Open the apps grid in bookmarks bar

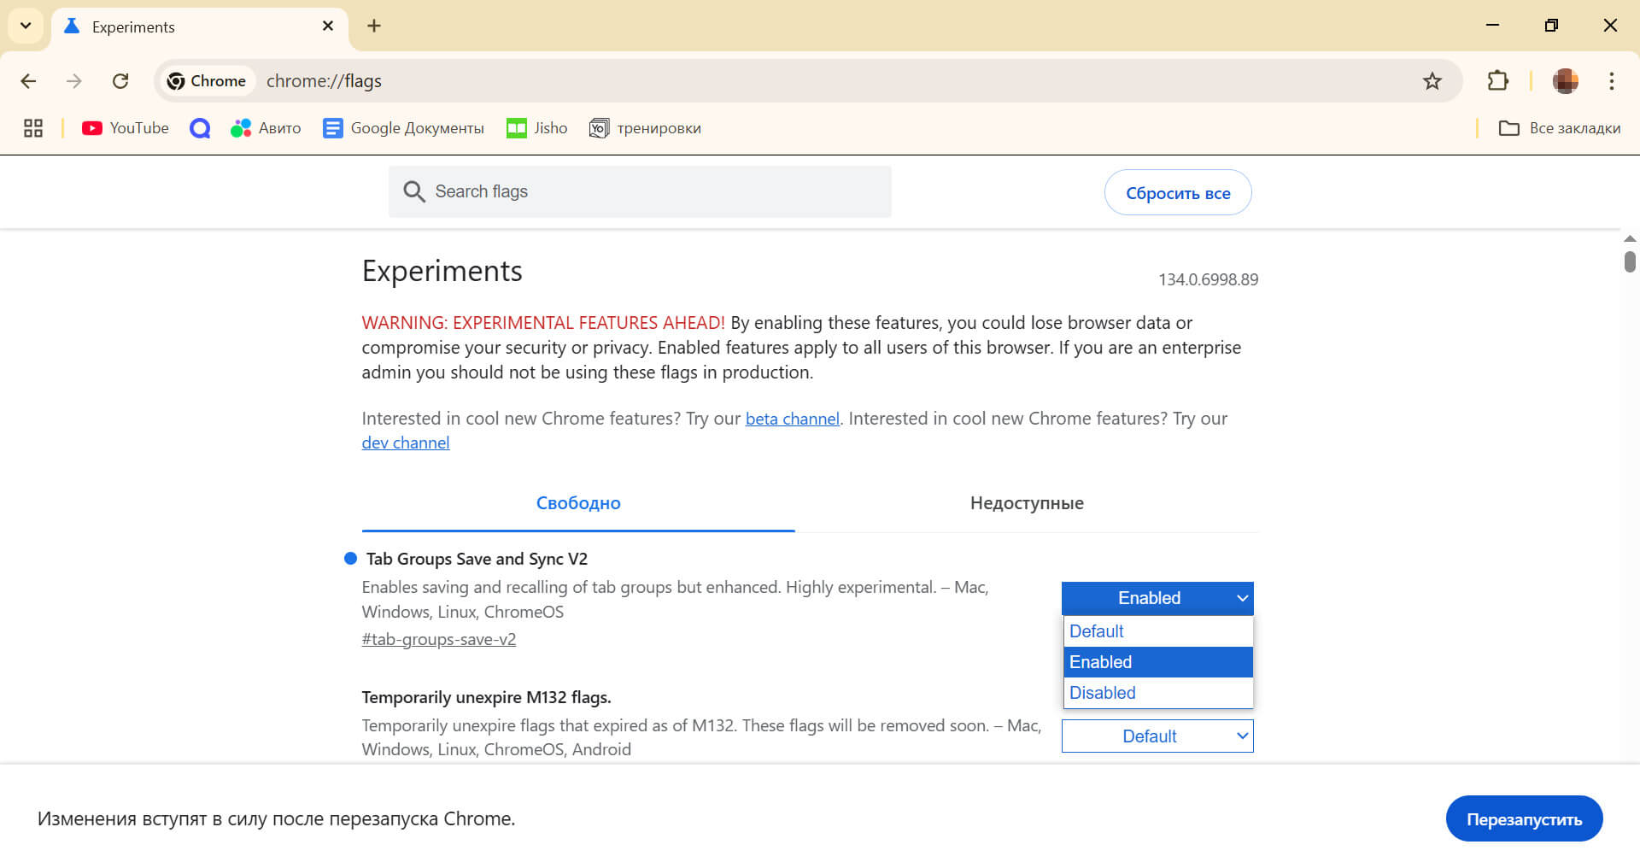[33, 128]
